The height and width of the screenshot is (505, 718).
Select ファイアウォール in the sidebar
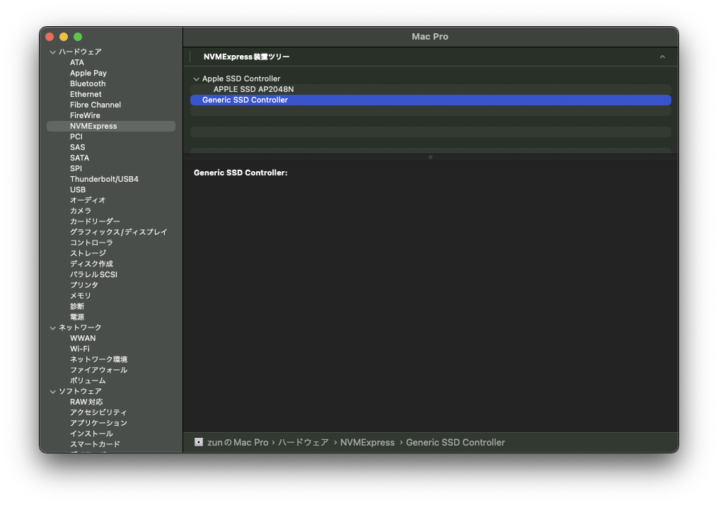click(98, 370)
